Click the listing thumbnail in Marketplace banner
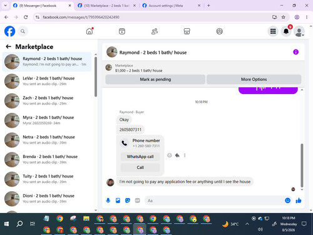 tap(109, 68)
